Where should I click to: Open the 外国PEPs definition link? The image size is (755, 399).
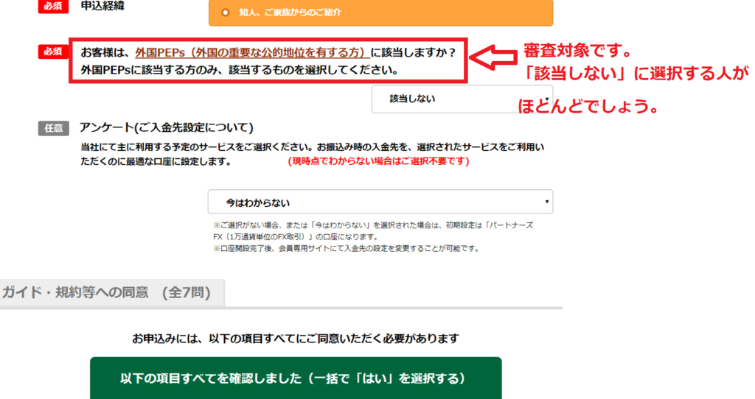point(252,52)
